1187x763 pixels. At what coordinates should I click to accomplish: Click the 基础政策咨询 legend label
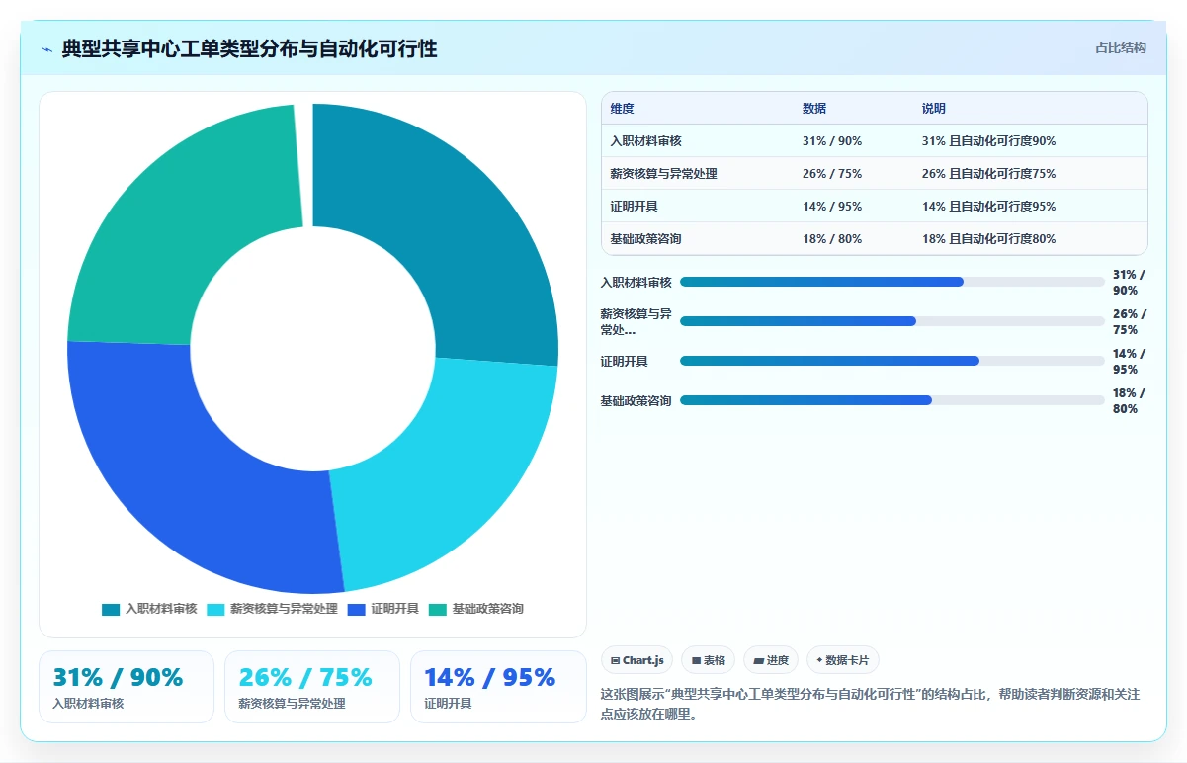point(488,609)
